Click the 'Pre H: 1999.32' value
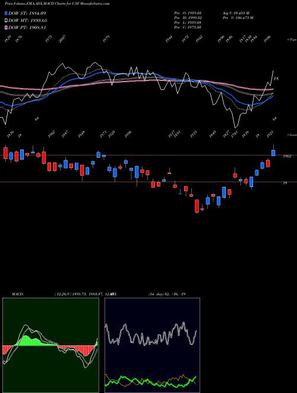 coord(188,18)
